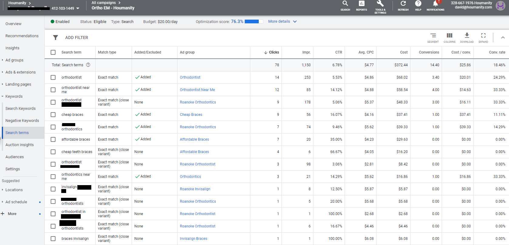Open the Notifications bell icon

click(x=436, y=4)
